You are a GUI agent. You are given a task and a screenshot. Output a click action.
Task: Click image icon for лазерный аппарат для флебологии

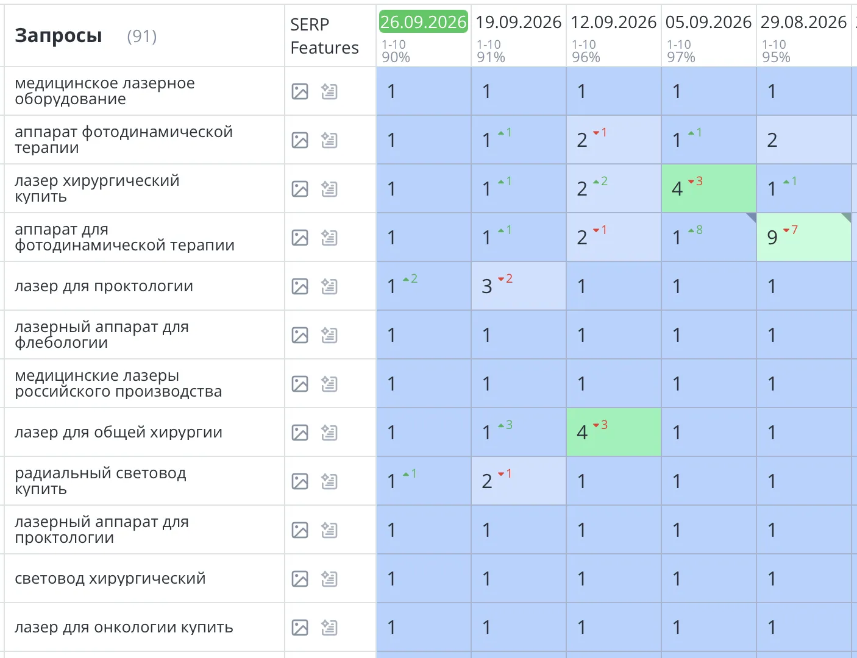(300, 335)
